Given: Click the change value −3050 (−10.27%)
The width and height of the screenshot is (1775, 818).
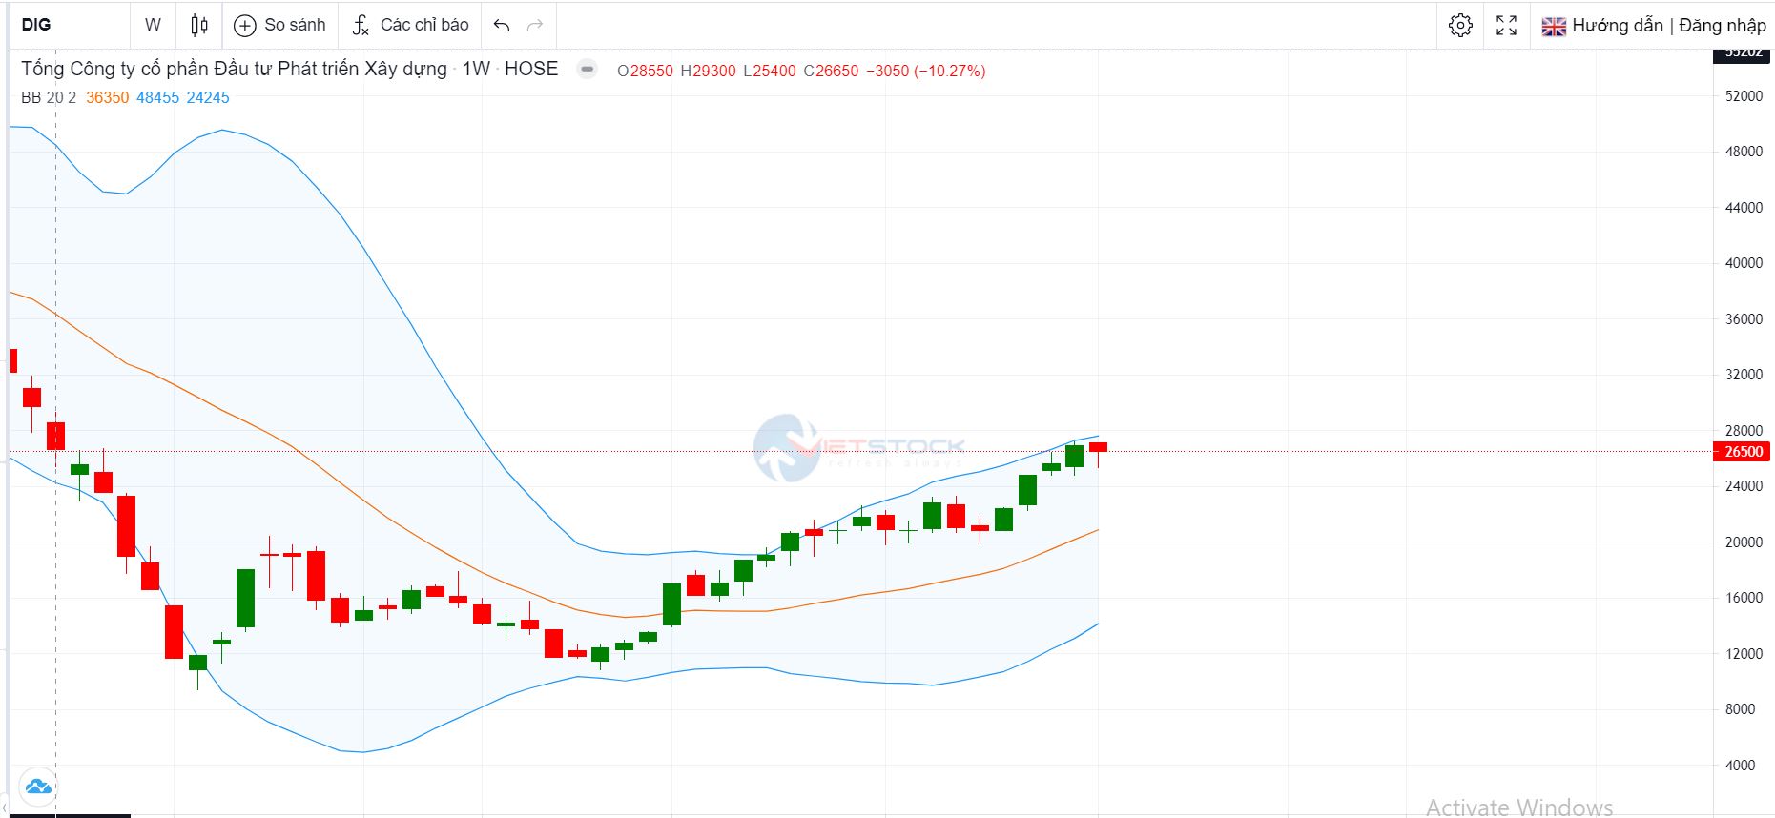Looking at the screenshot, I should click(x=926, y=71).
